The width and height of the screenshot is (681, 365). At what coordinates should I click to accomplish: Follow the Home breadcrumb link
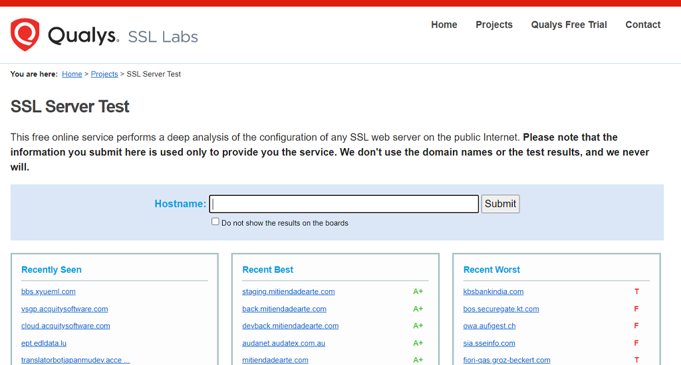[x=72, y=74]
